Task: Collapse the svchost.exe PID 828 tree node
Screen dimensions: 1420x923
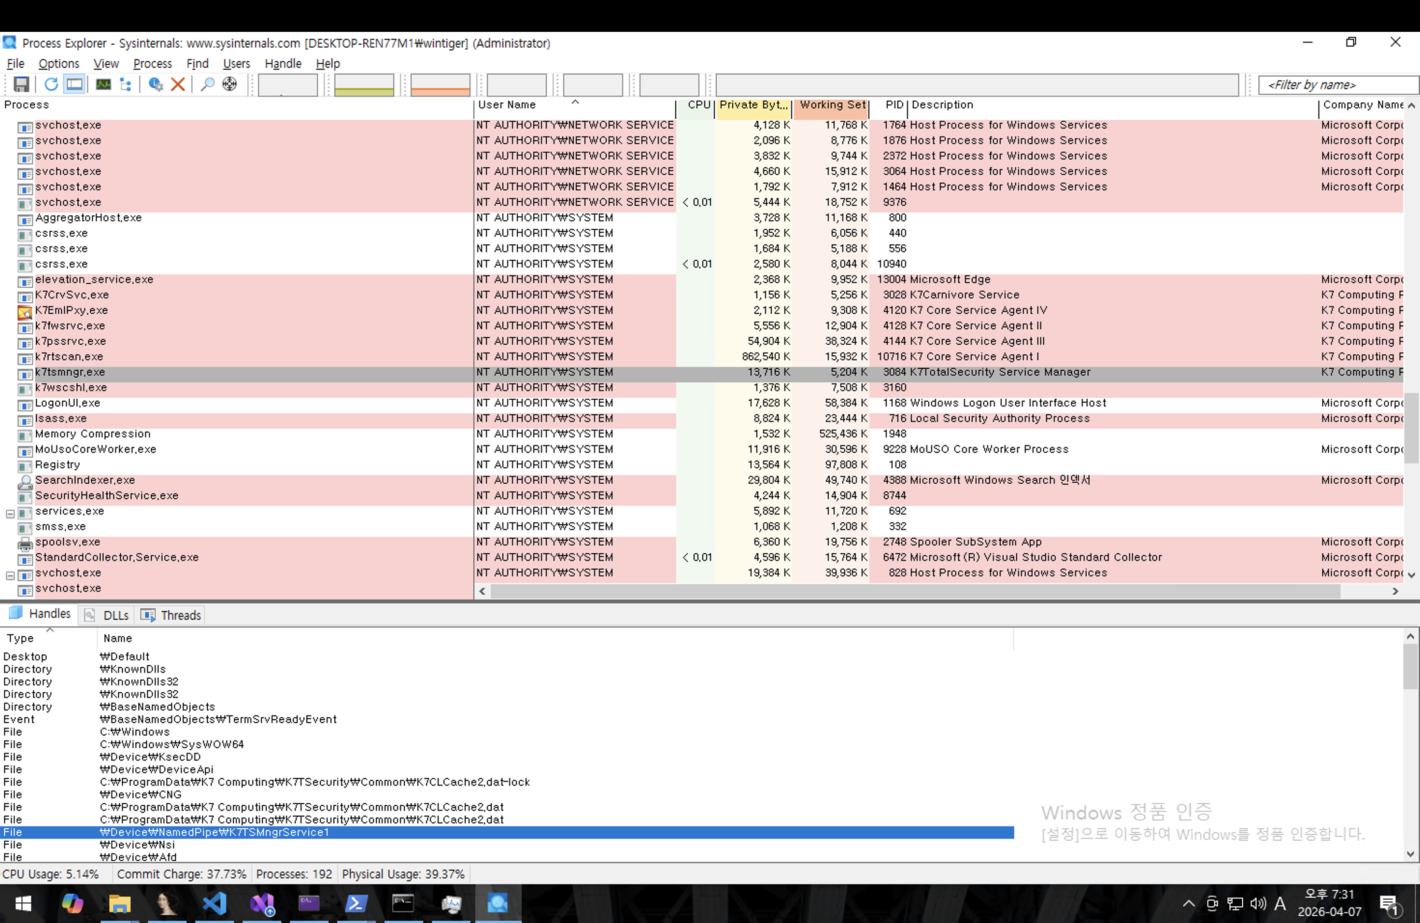Action: 10,575
